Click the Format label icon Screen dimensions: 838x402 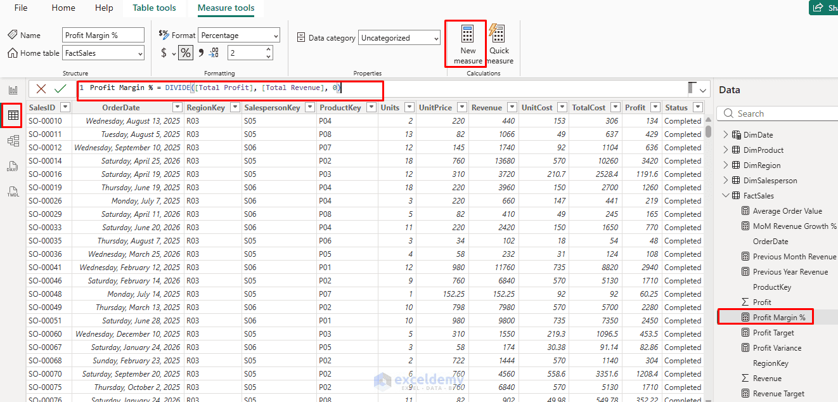pyautogui.click(x=164, y=35)
